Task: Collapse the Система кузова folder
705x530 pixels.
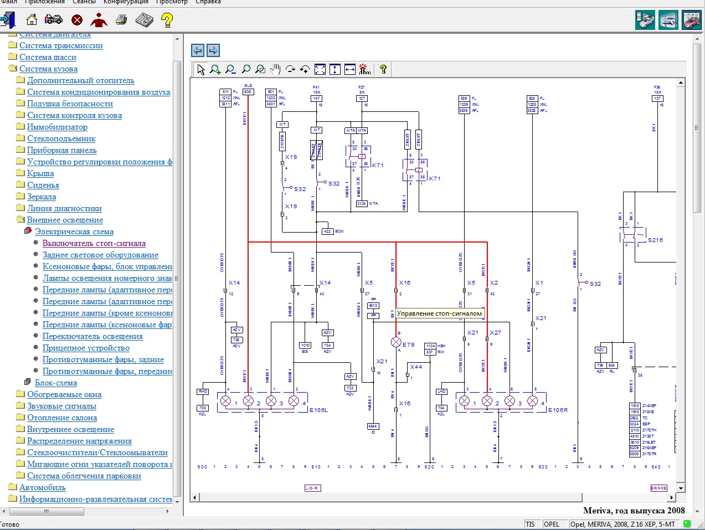Action: click(x=13, y=69)
